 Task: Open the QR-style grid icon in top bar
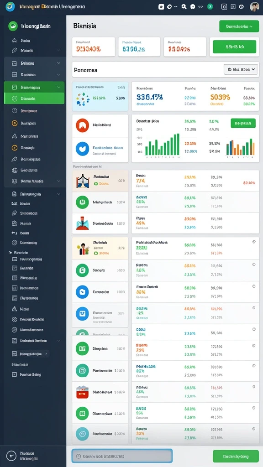click(x=233, y=6)
